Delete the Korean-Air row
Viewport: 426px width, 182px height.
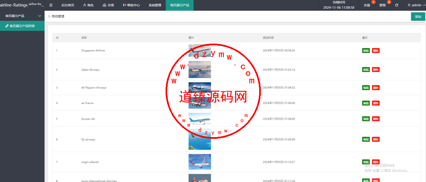[376, 119]
